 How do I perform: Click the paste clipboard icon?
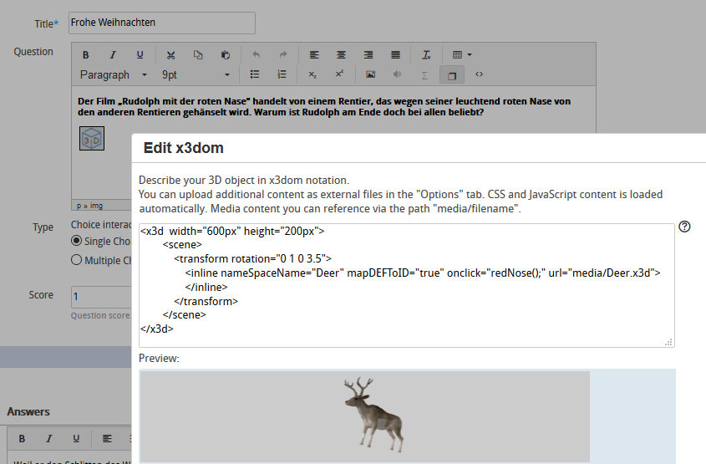pyautogui.click(x=226, y=55)
